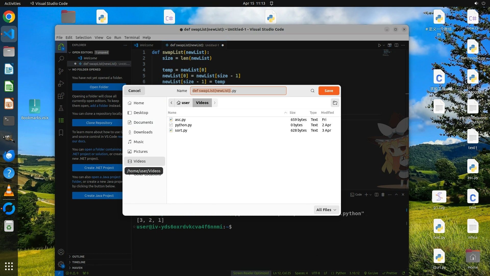Open the Terminal menu
Image resolution: width=490 pixels, height=276 pixels.
pyautogui.click(x=132, y=37)
